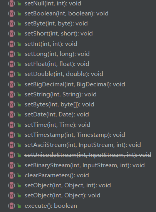Click the green lock icon beside clearParameters
Image resolution: width=156 pixels, height=212 pixels.
(19, 175)
